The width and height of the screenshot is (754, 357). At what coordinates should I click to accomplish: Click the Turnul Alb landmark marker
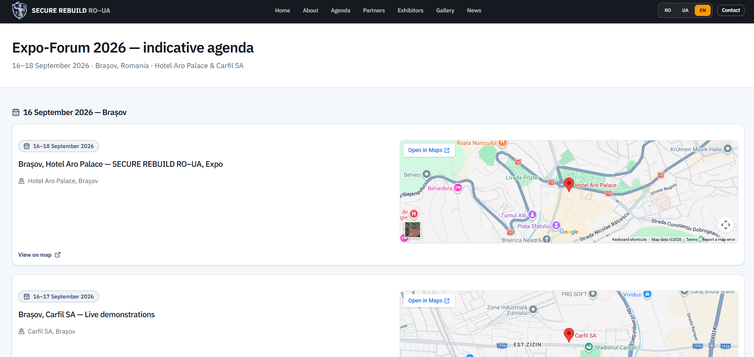[x=532, y=215]
